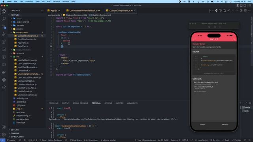
Task: Click the commit graph icon in editor toolbar
Action: (229, 11)
